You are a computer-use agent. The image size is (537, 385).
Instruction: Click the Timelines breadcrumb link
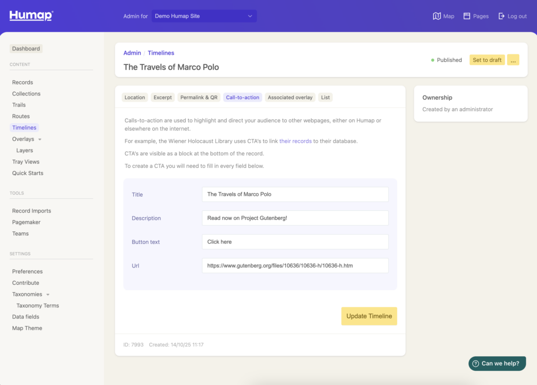[x=161, y=53]
